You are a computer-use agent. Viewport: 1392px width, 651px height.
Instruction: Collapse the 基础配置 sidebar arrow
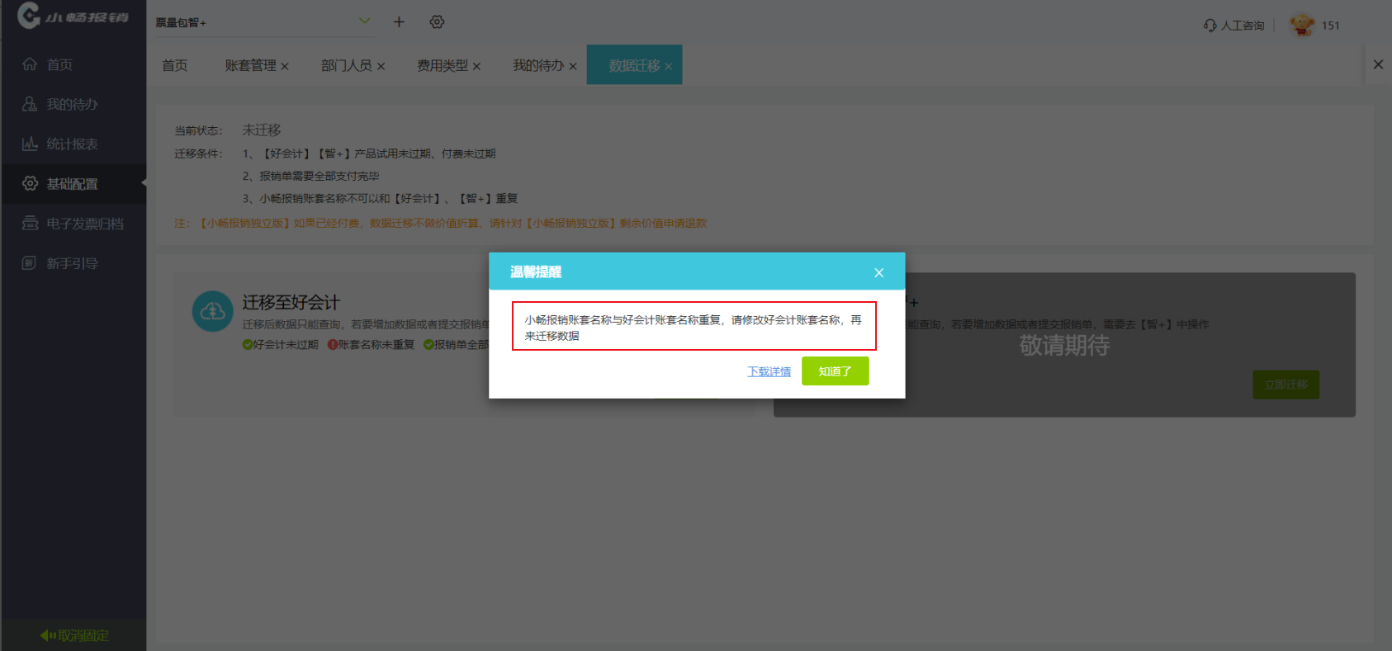(x=144, y=183)
